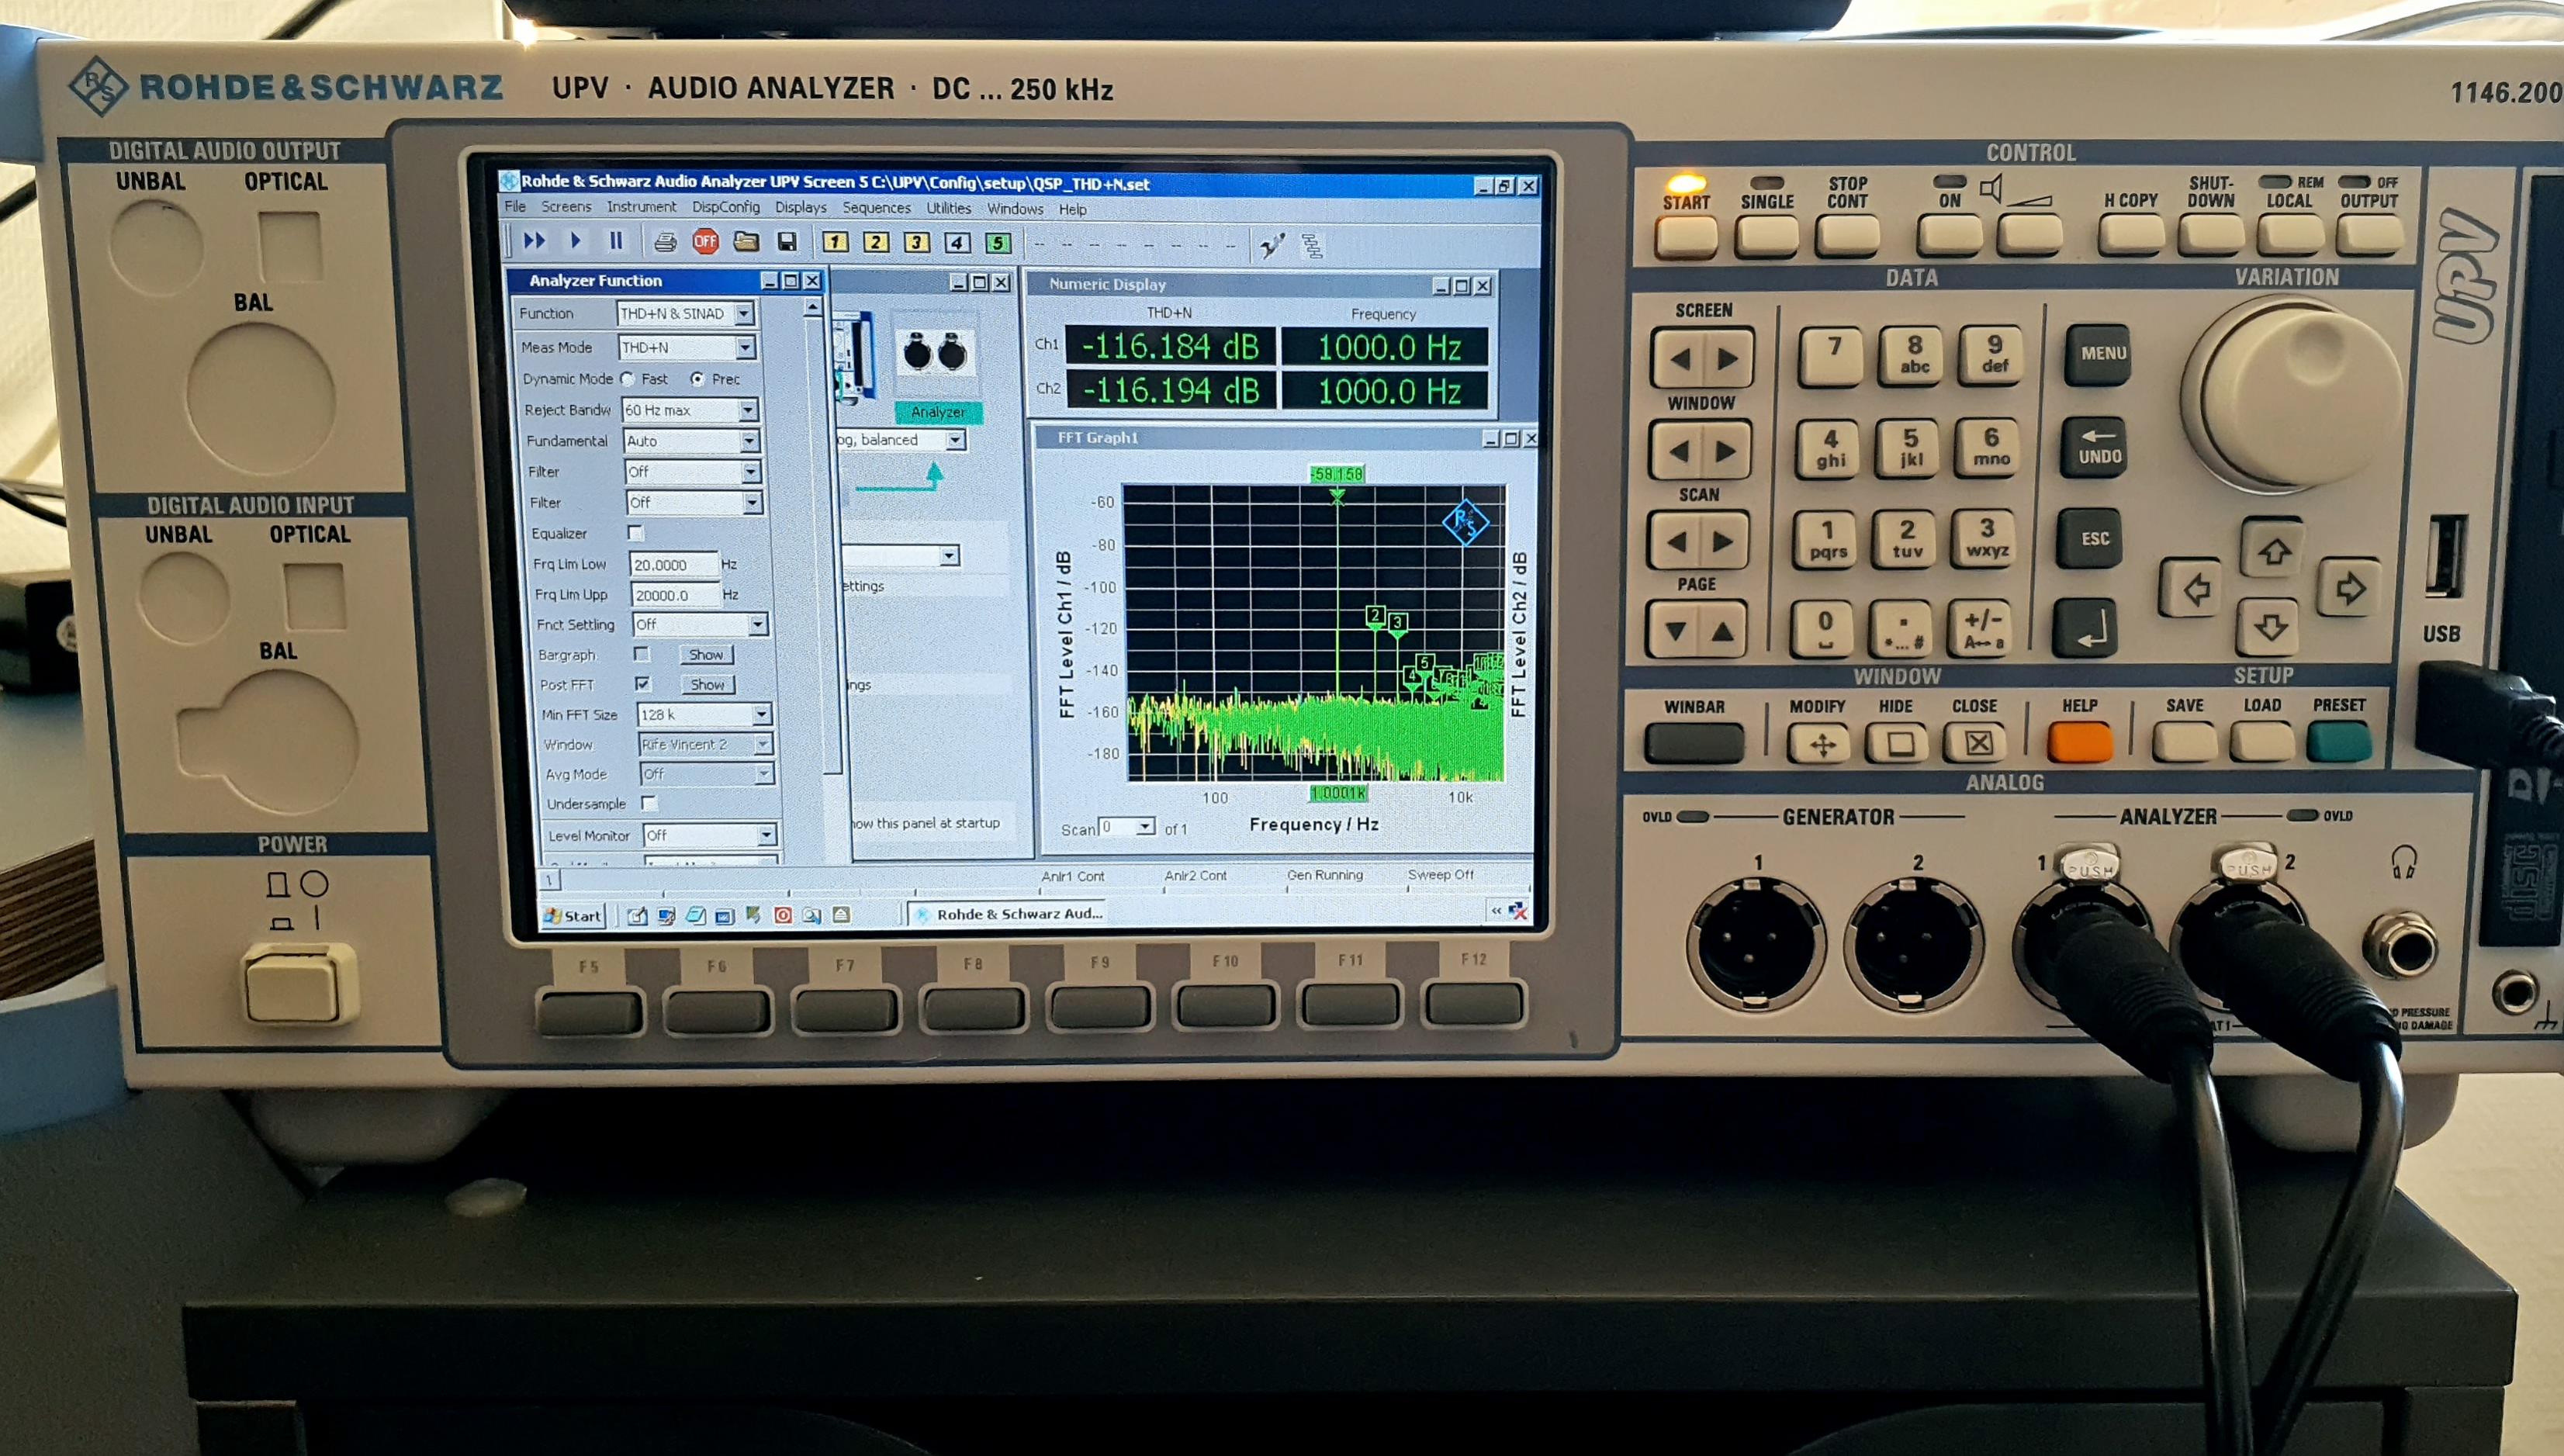Screen dimensions: 2564x1456
Task: Click the last quick launch taskbar icon
Action: click(842, 914)
